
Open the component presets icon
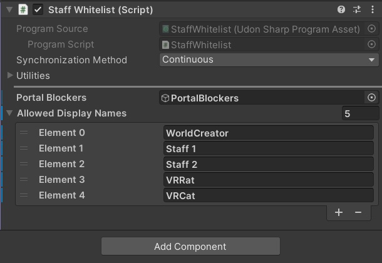point(357,9)
